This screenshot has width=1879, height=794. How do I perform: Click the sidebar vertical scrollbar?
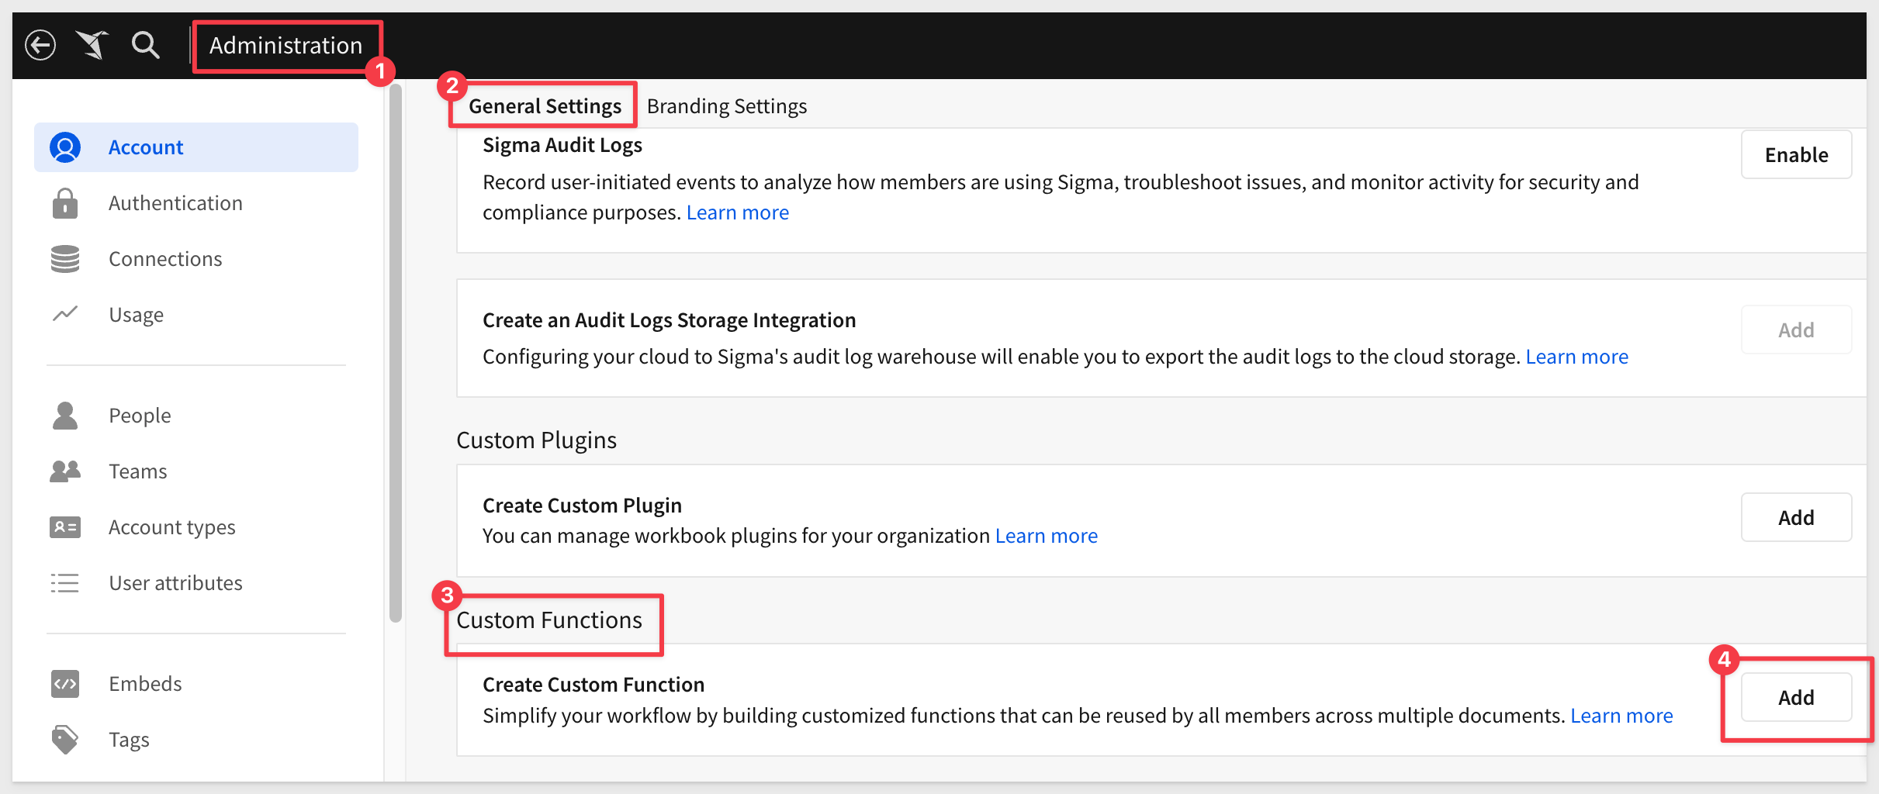[x=396, y=353]
